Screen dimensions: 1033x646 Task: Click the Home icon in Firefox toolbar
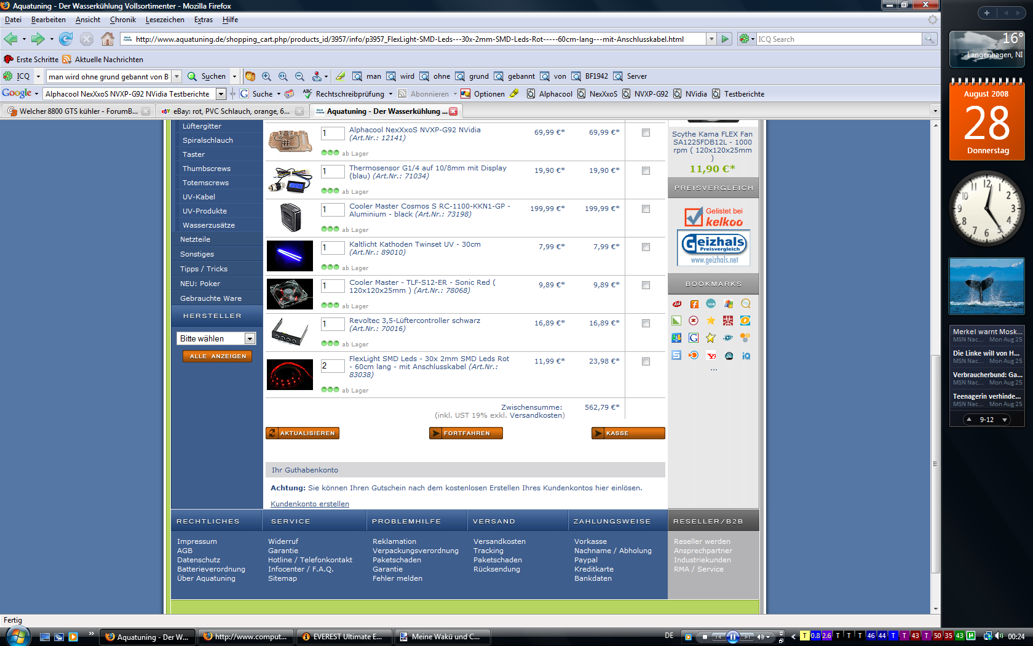(x=108, y=39)
